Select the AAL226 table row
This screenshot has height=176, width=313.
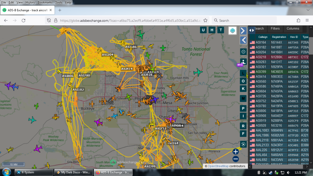279,150
